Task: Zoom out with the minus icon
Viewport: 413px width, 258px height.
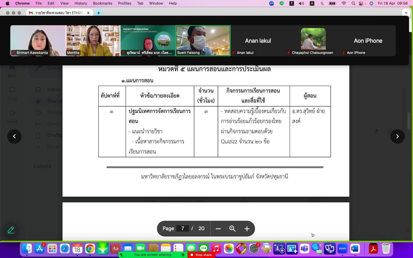Action: [x=218, y=229]
